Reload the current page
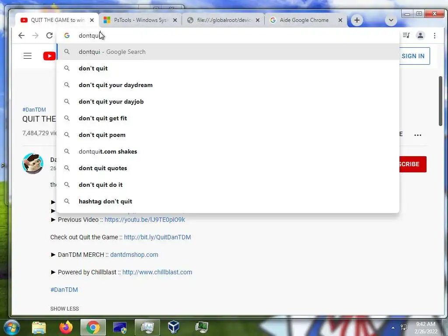Screen dimensions: 448x336 point(49,35)
